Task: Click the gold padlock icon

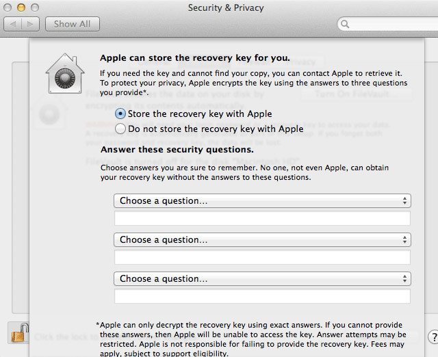Action: (20, 332)
